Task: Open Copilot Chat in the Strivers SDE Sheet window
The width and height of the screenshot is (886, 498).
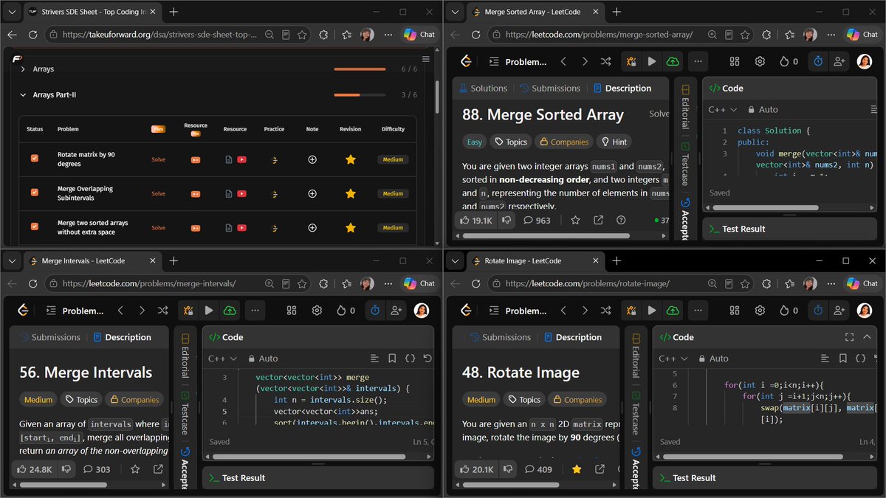Action: (x=420, y=35)
